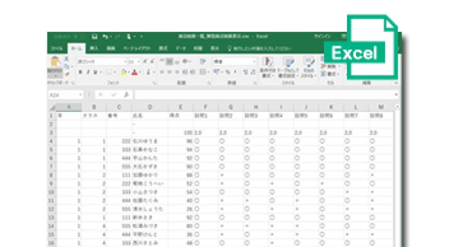Open the ファイル (File) tab

56,49
